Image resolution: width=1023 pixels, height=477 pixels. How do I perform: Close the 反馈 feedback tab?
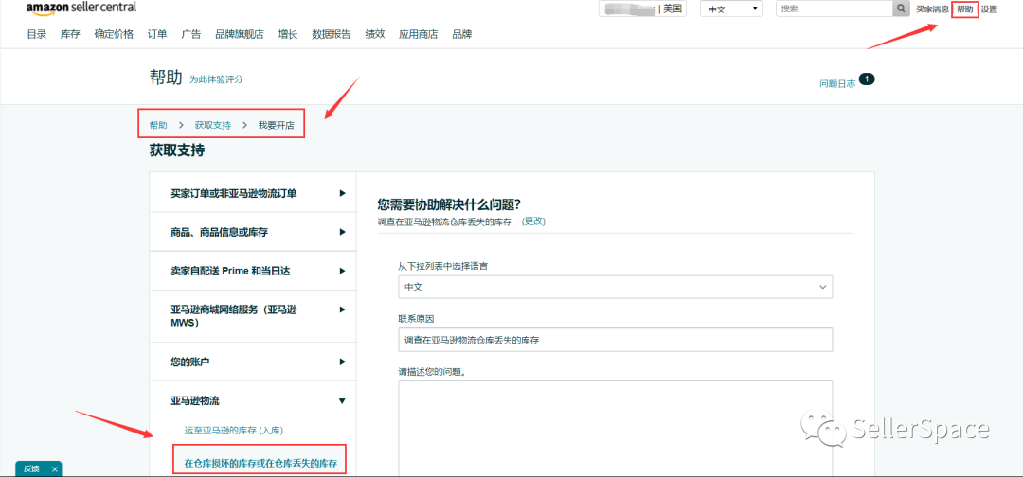point(55,469)
